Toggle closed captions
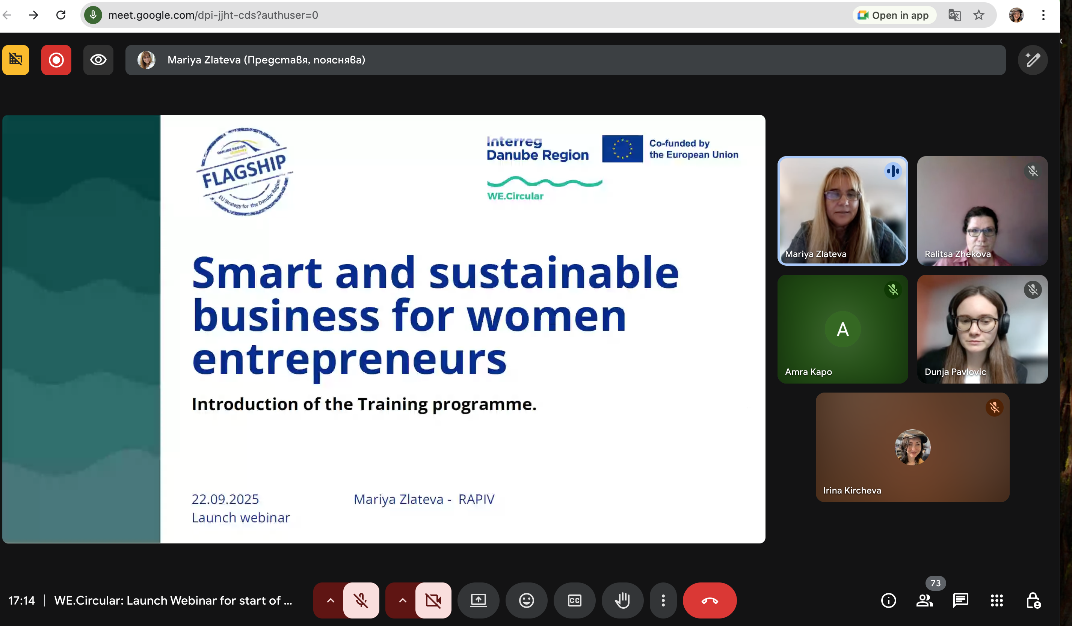Viewport: 1072px width, 626px height. [574, 600]
